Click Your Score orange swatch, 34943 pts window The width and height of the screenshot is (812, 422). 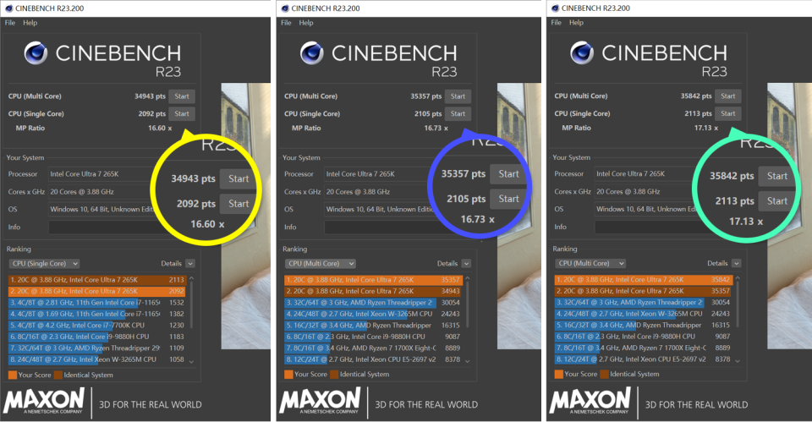click(x=13, y=375)
